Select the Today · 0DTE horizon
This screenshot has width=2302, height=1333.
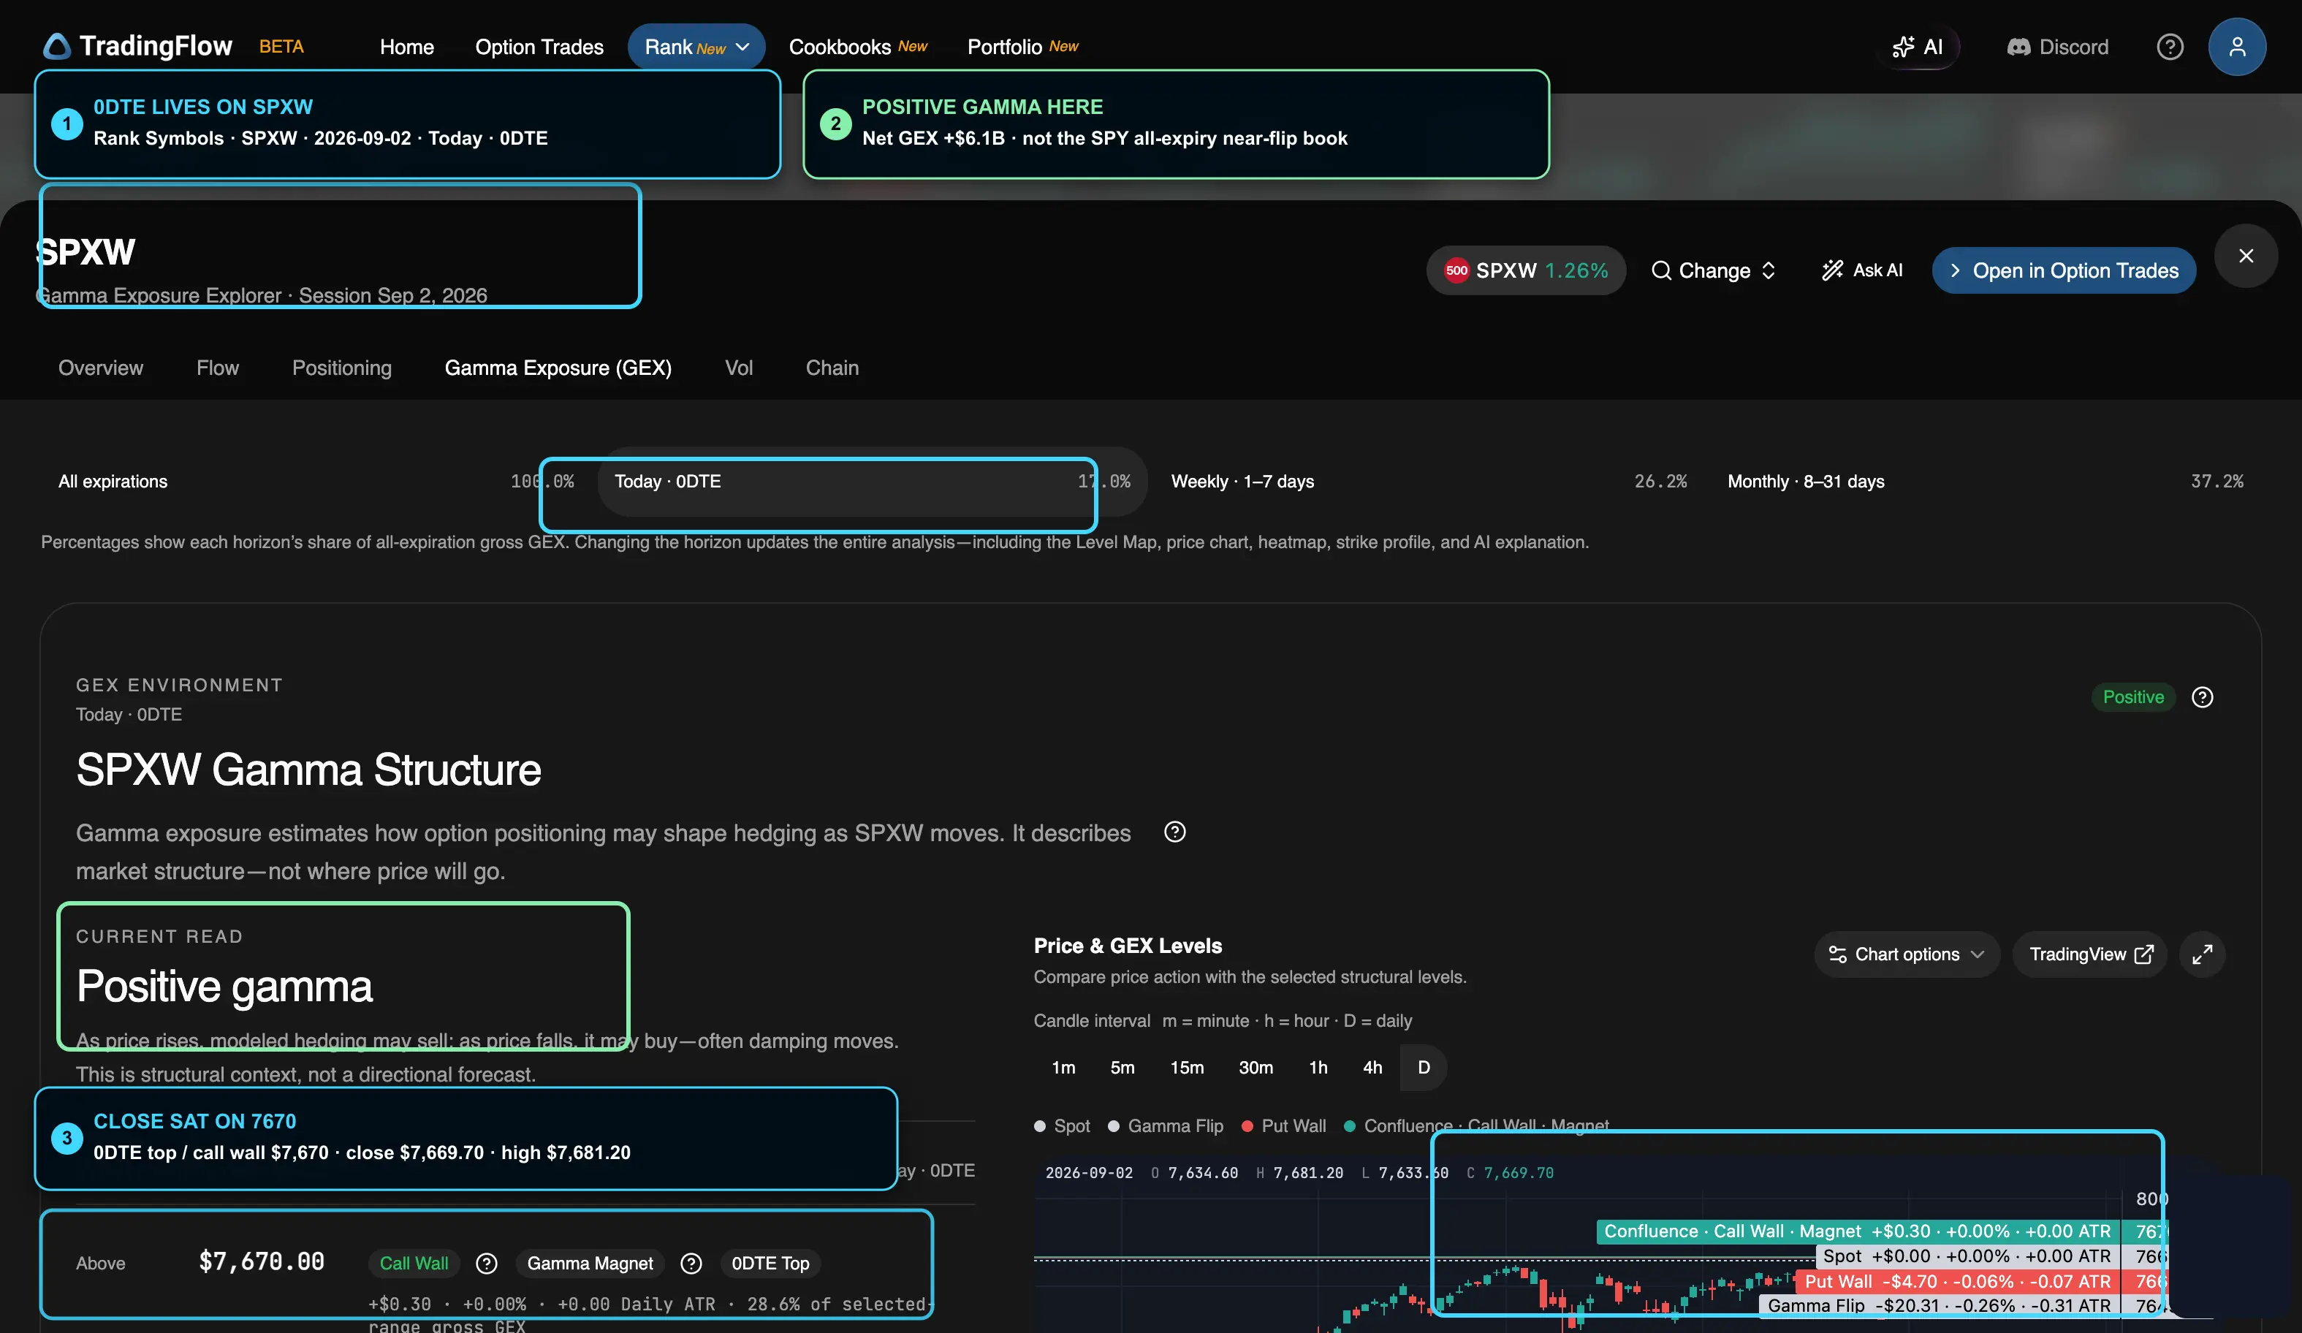click(873, 482)
